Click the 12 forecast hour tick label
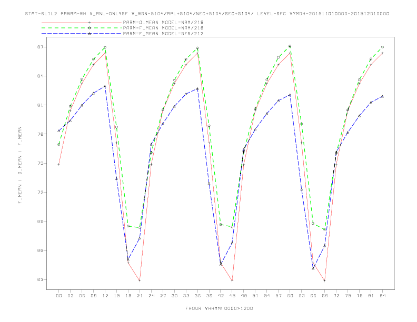Screen dimensions: 417x322 pos(105,296)
